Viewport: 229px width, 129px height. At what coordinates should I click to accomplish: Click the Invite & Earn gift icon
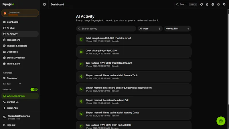tap(4, 64)
